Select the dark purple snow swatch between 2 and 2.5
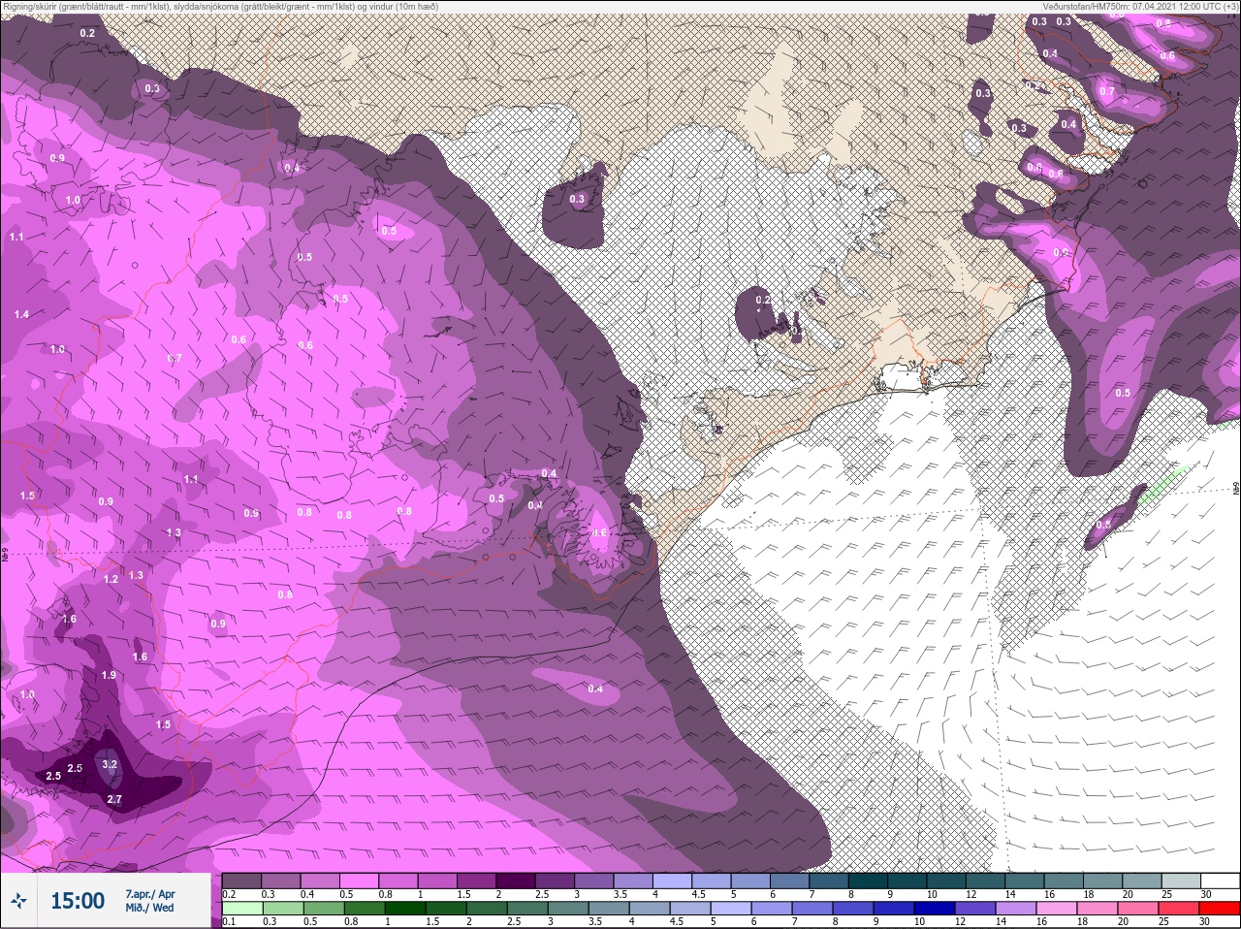 [516, 881]
